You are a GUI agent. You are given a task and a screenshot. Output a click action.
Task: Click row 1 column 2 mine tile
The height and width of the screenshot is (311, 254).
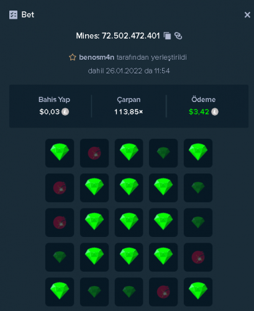pyautogui.click(x=94, y=153)
